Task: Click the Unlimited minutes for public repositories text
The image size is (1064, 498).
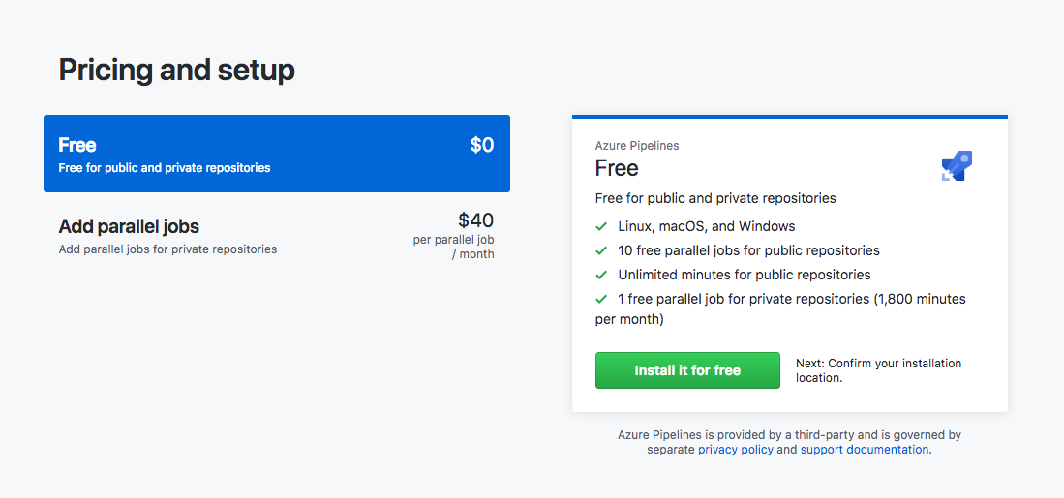Action: 745,275
